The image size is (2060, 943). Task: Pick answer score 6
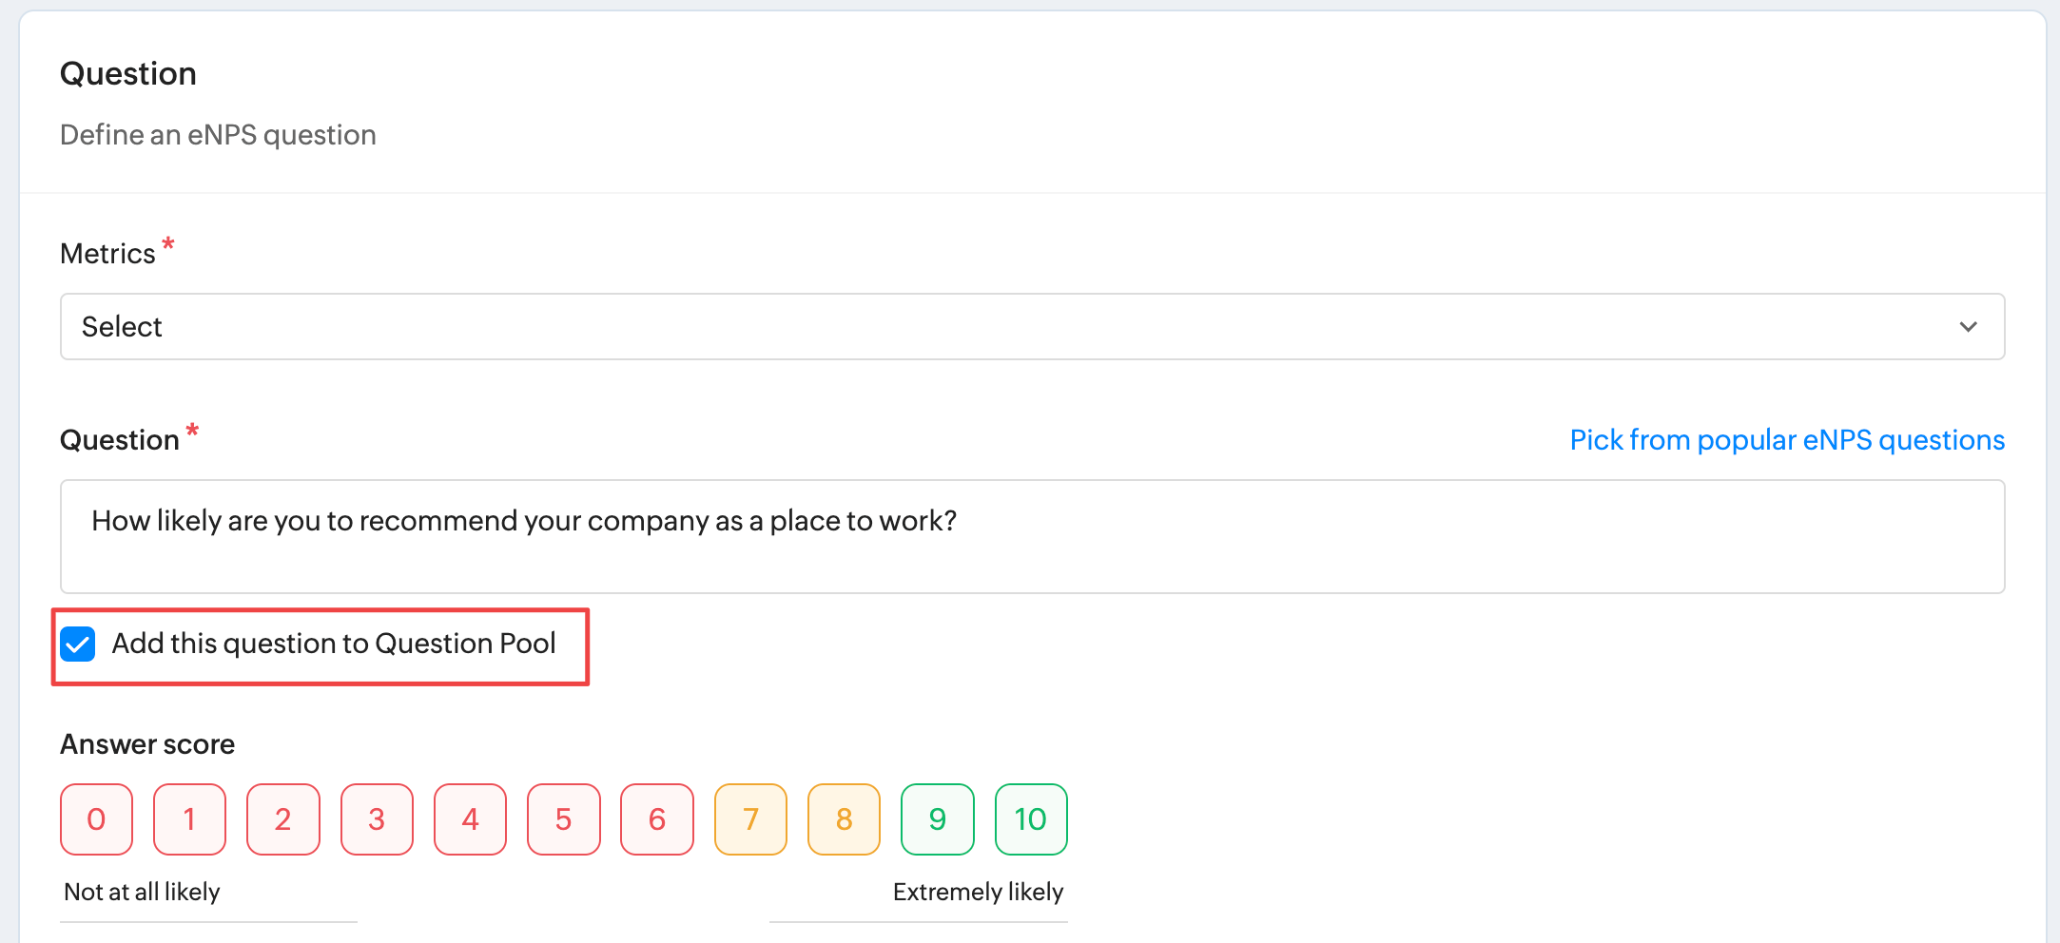(x=657, y=819)
